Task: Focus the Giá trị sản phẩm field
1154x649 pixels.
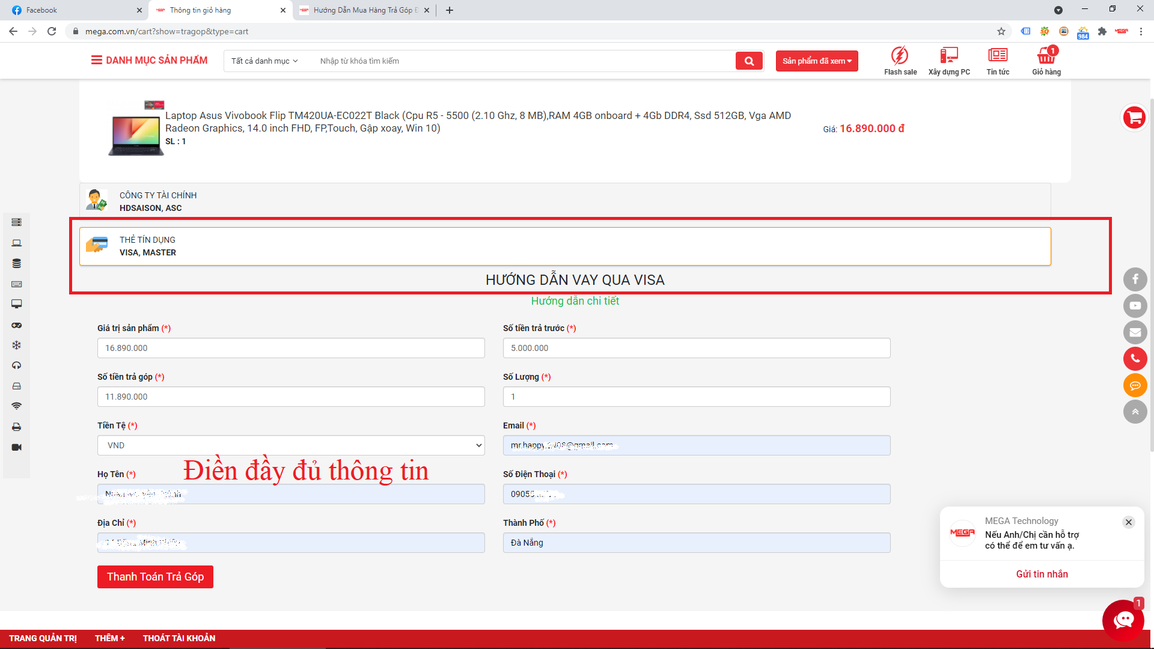Action: tap(291, 348)
